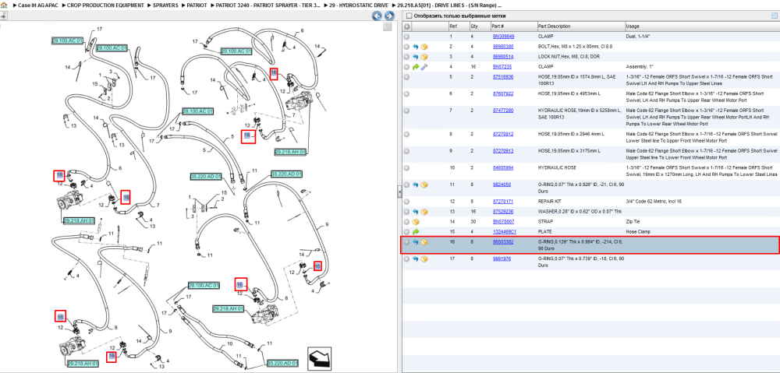Toggle the round selector for hose 87516936
Screen dimensions: 780x373
[406, 77]
